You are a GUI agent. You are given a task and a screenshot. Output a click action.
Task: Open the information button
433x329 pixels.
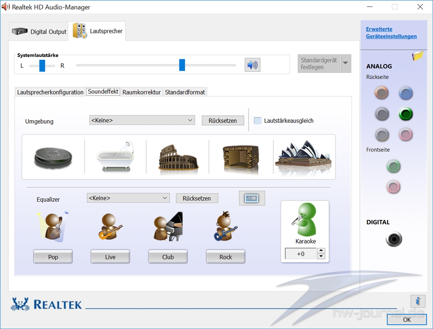coord(417,301)
